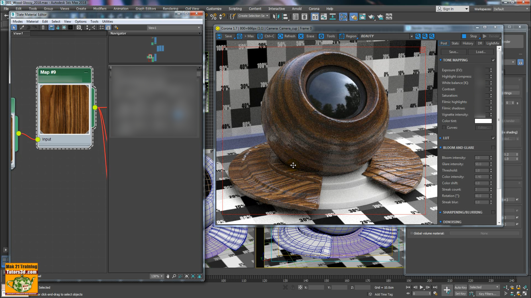The width and height of the screenshot is (531, 298).
Task: Toggle the Curves checkbox under Tone Mapping
Action: (444, 127)
